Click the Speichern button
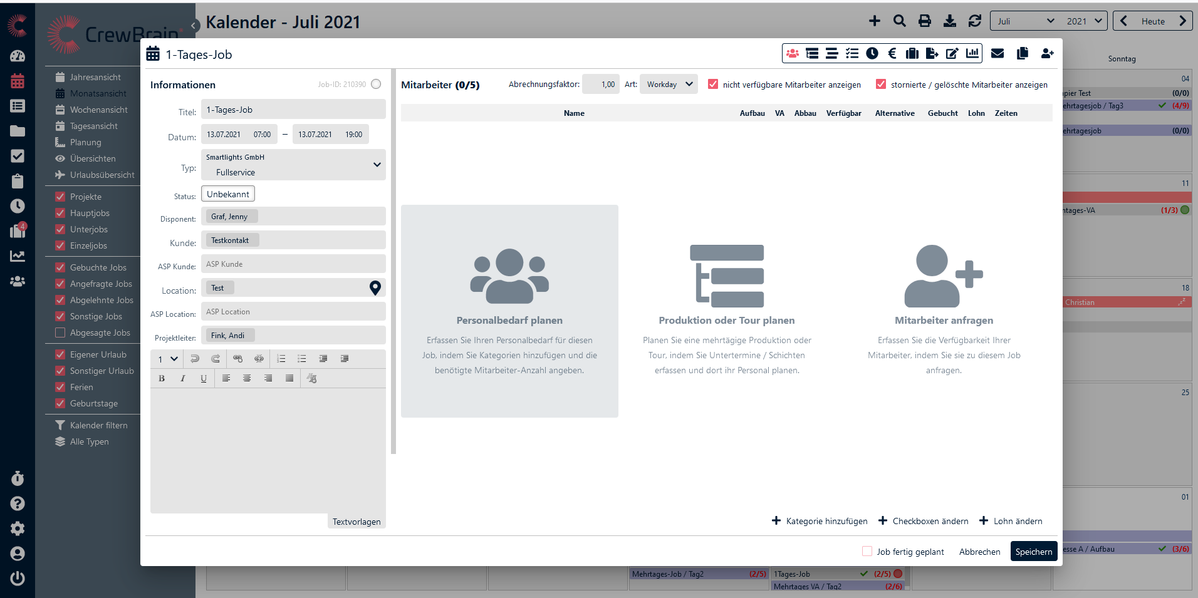The width and height of the screenshot is (1198, 598). tap(1033, 552)
